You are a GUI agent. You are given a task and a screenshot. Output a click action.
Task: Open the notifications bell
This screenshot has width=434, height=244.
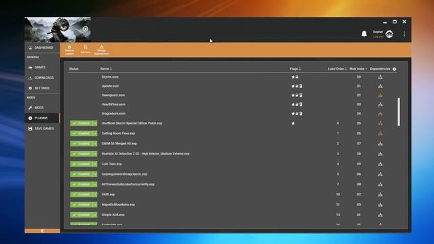click(364, 34)
